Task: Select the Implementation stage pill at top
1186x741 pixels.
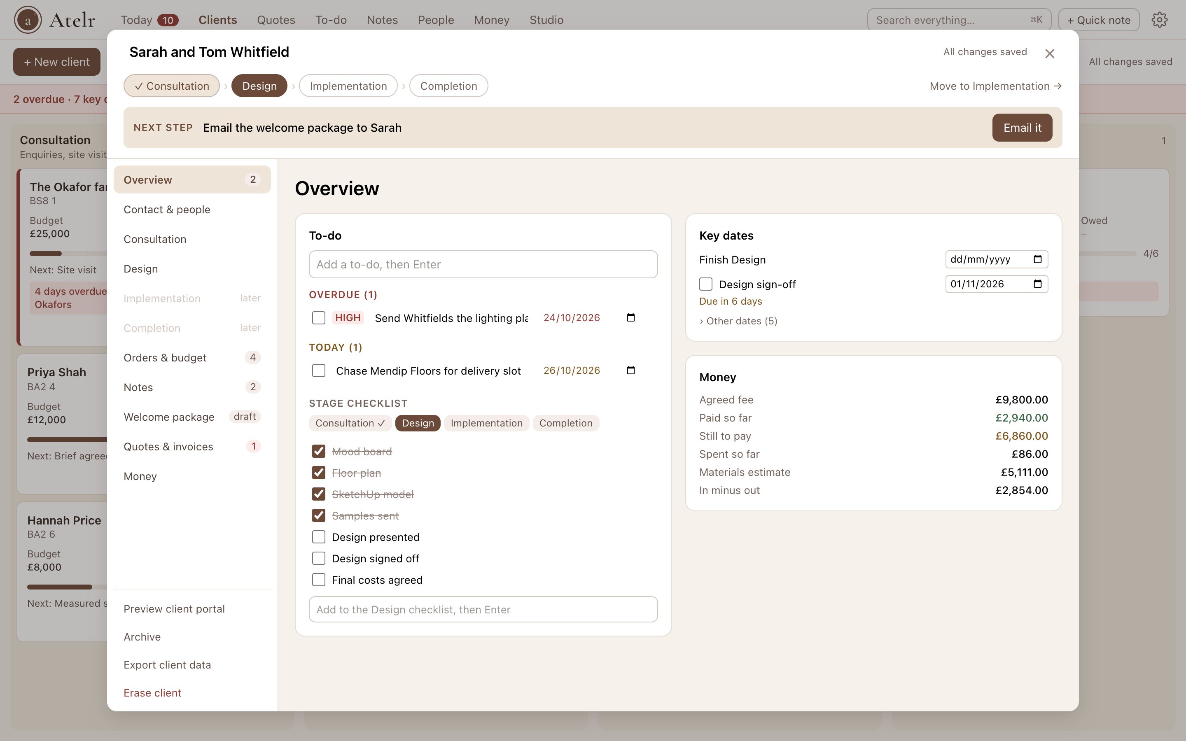Action: 348,86
